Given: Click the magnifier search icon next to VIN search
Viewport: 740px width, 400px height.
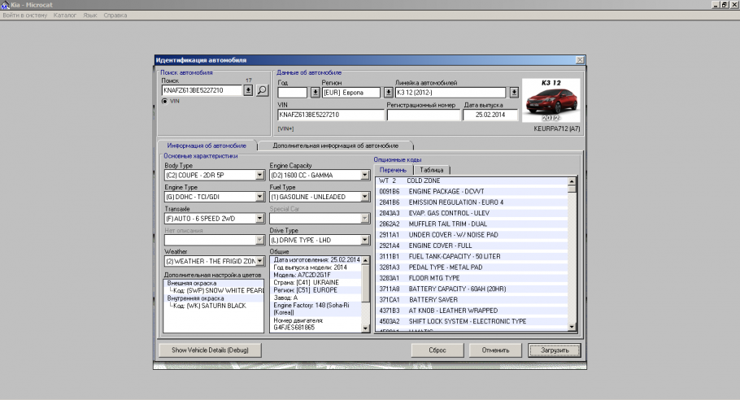Looking at the screenshot, I should pos(262,90).
